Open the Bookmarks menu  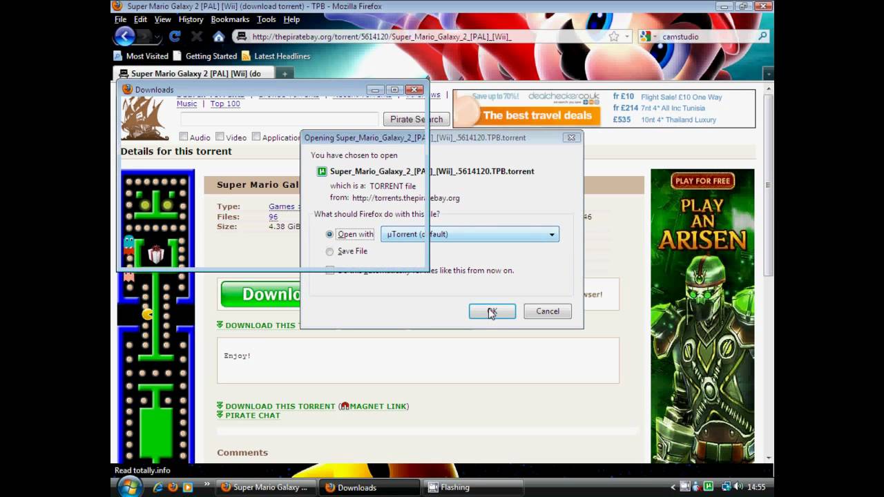pos(230,19)
